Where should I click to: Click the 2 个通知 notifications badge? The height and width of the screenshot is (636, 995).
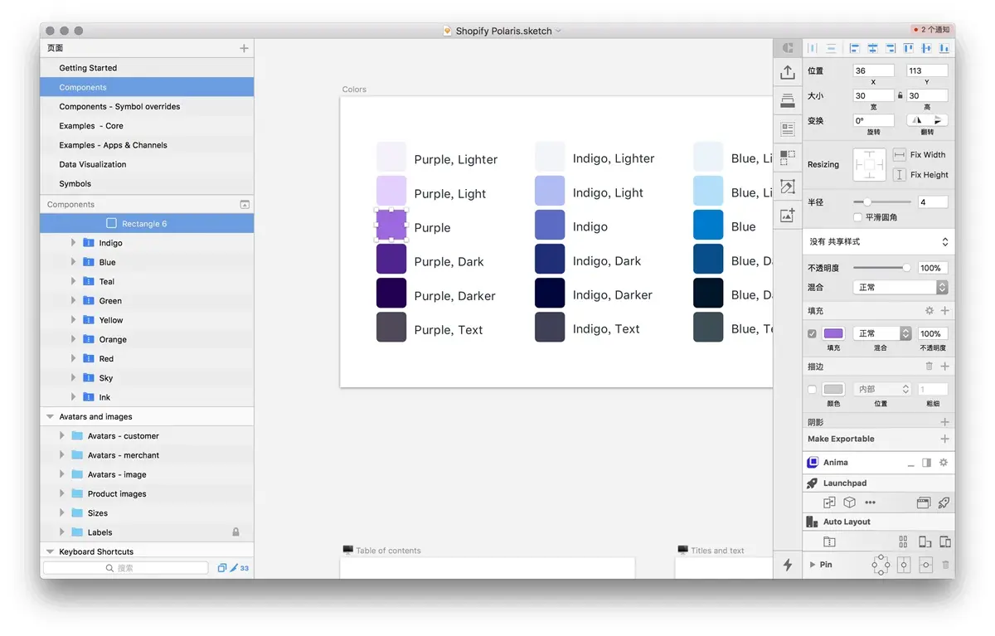click(931, 30)
